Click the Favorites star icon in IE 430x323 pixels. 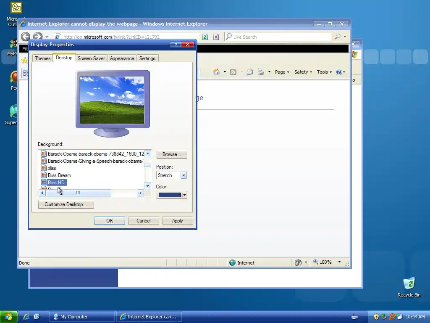coord(24,60)
